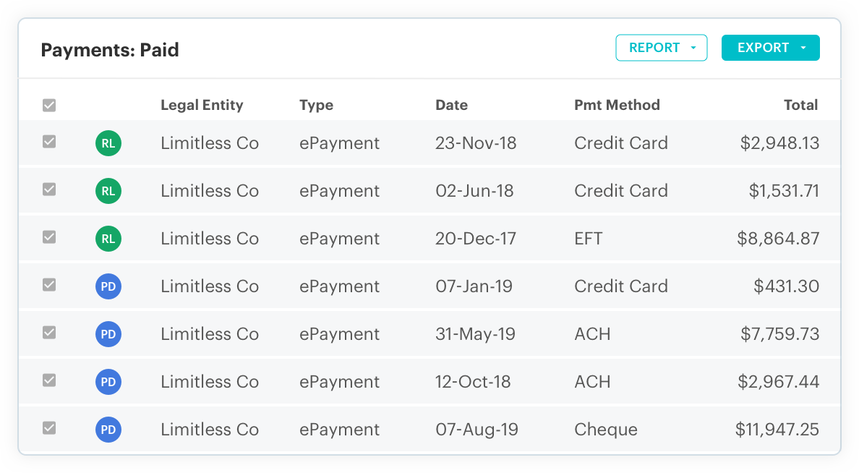Click the RL avatar on the 23-Nov-18 row
This screenshot has height=473, width=859.
(x=108, y=143)
